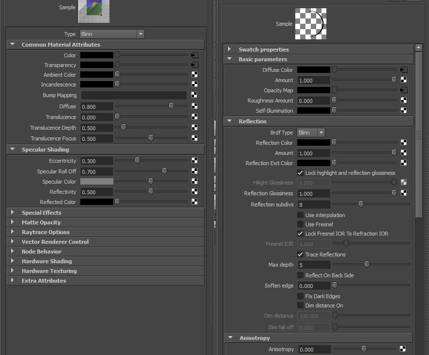The image size is (429, 355).
Task: Enable the Use interpolation checkbox
Action: [301, 215]
